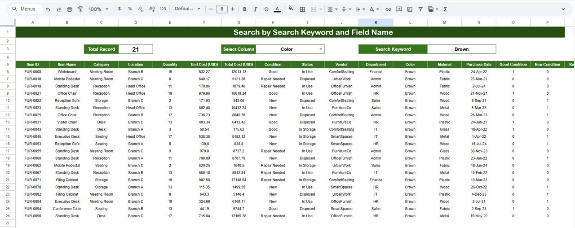Open the More formats 123 menu

coord(163,9)
